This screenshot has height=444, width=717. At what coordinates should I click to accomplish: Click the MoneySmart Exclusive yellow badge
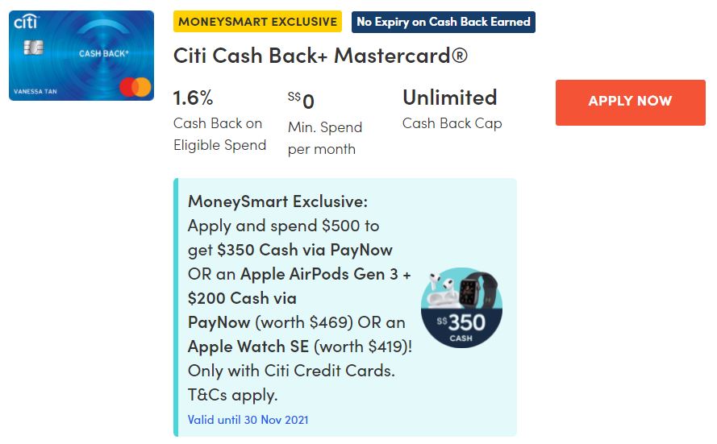tap(257, 22)
